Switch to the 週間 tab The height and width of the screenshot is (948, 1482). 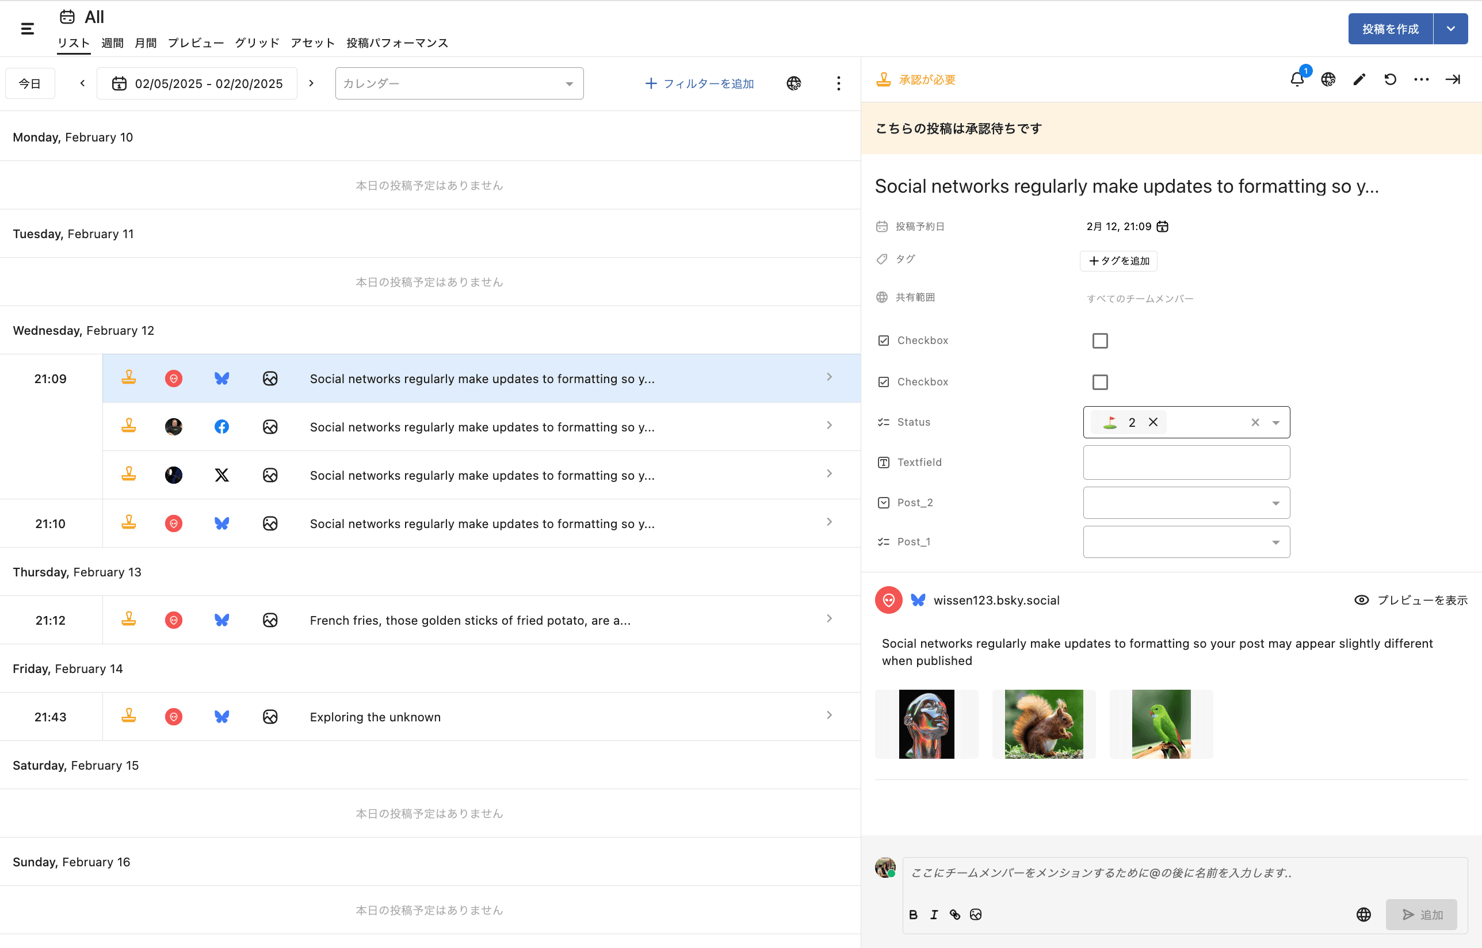(112, 43)
